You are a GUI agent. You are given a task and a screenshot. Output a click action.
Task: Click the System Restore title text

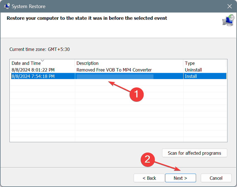(29, 6)
